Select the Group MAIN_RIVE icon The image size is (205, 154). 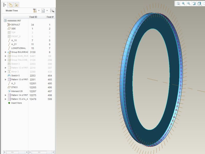point(9,56)
